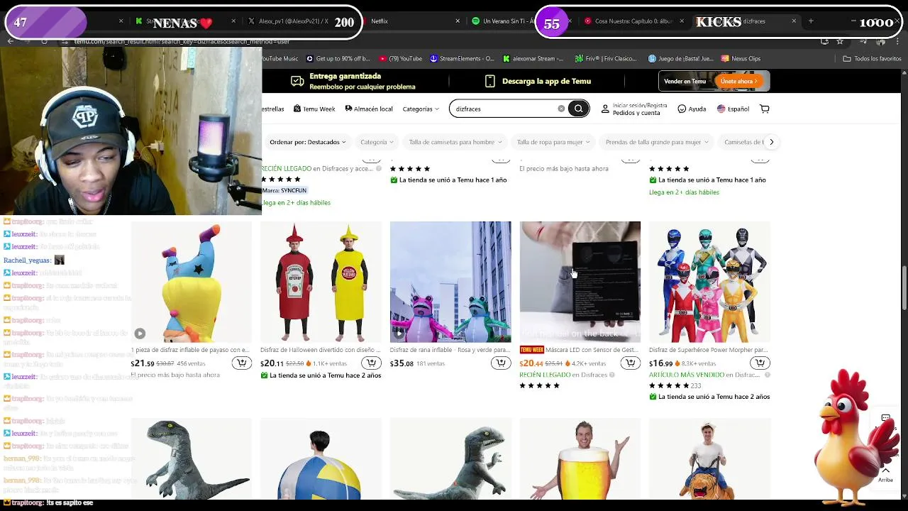Open the inflatable frog costume image

point(450,282)
